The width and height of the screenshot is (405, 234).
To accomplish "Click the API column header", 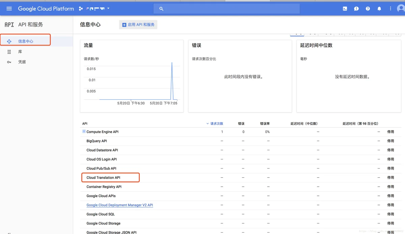I will 85,124.
